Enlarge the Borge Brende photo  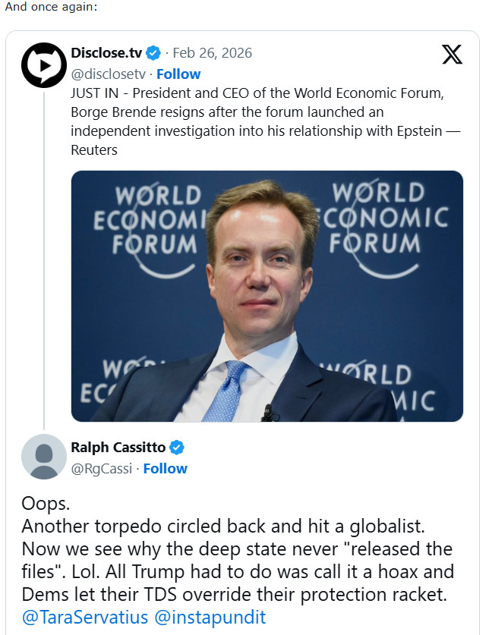pyautogui.click(x=266, y=296)
